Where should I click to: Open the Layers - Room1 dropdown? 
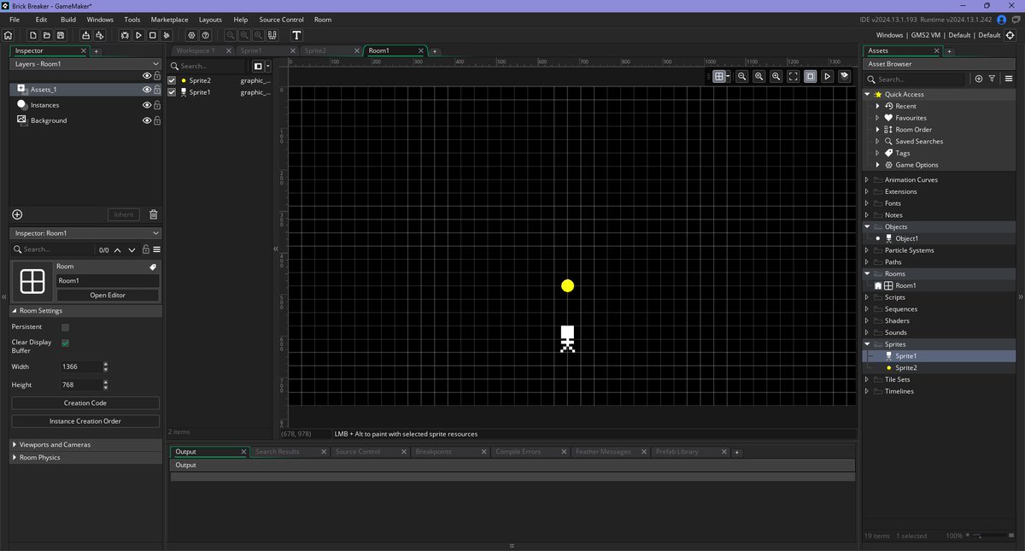(85, 64)
